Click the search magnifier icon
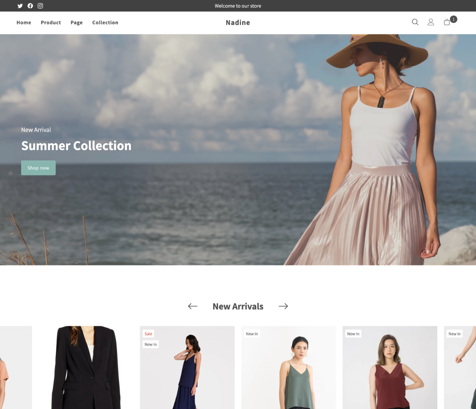Viewport: 476px width, 409px height. pyautogui.click(x=415, y=22)
